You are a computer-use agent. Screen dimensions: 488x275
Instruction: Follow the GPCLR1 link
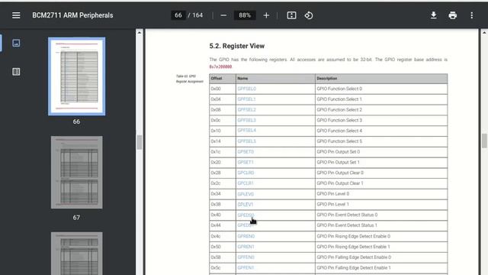tap(246, 183)
